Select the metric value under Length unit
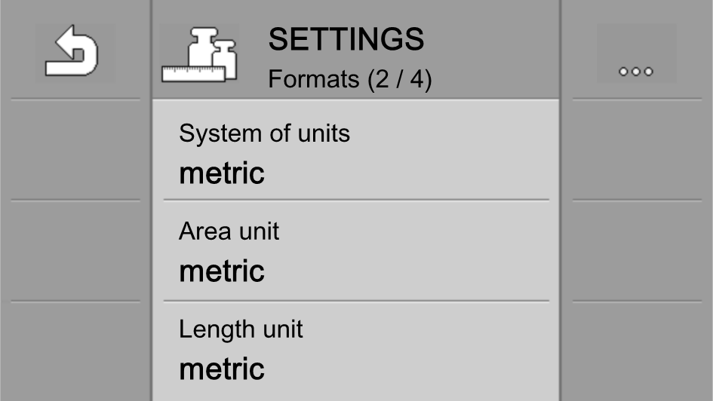The width and height of the screenshot is (713, 401). (222, 369)
